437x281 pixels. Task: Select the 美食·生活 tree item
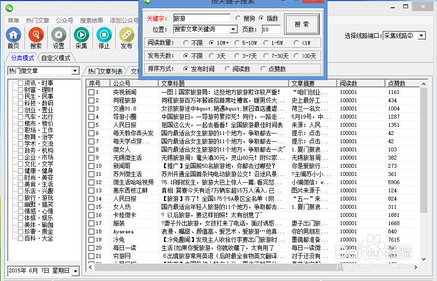coord(39,185)
